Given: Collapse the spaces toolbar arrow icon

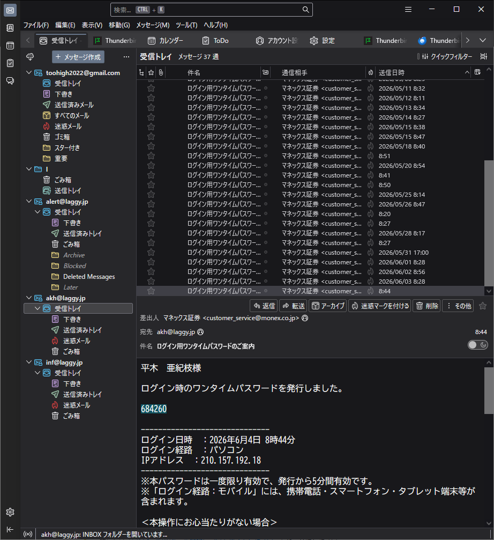Looking at the screenshot, I should coord(10,529).
